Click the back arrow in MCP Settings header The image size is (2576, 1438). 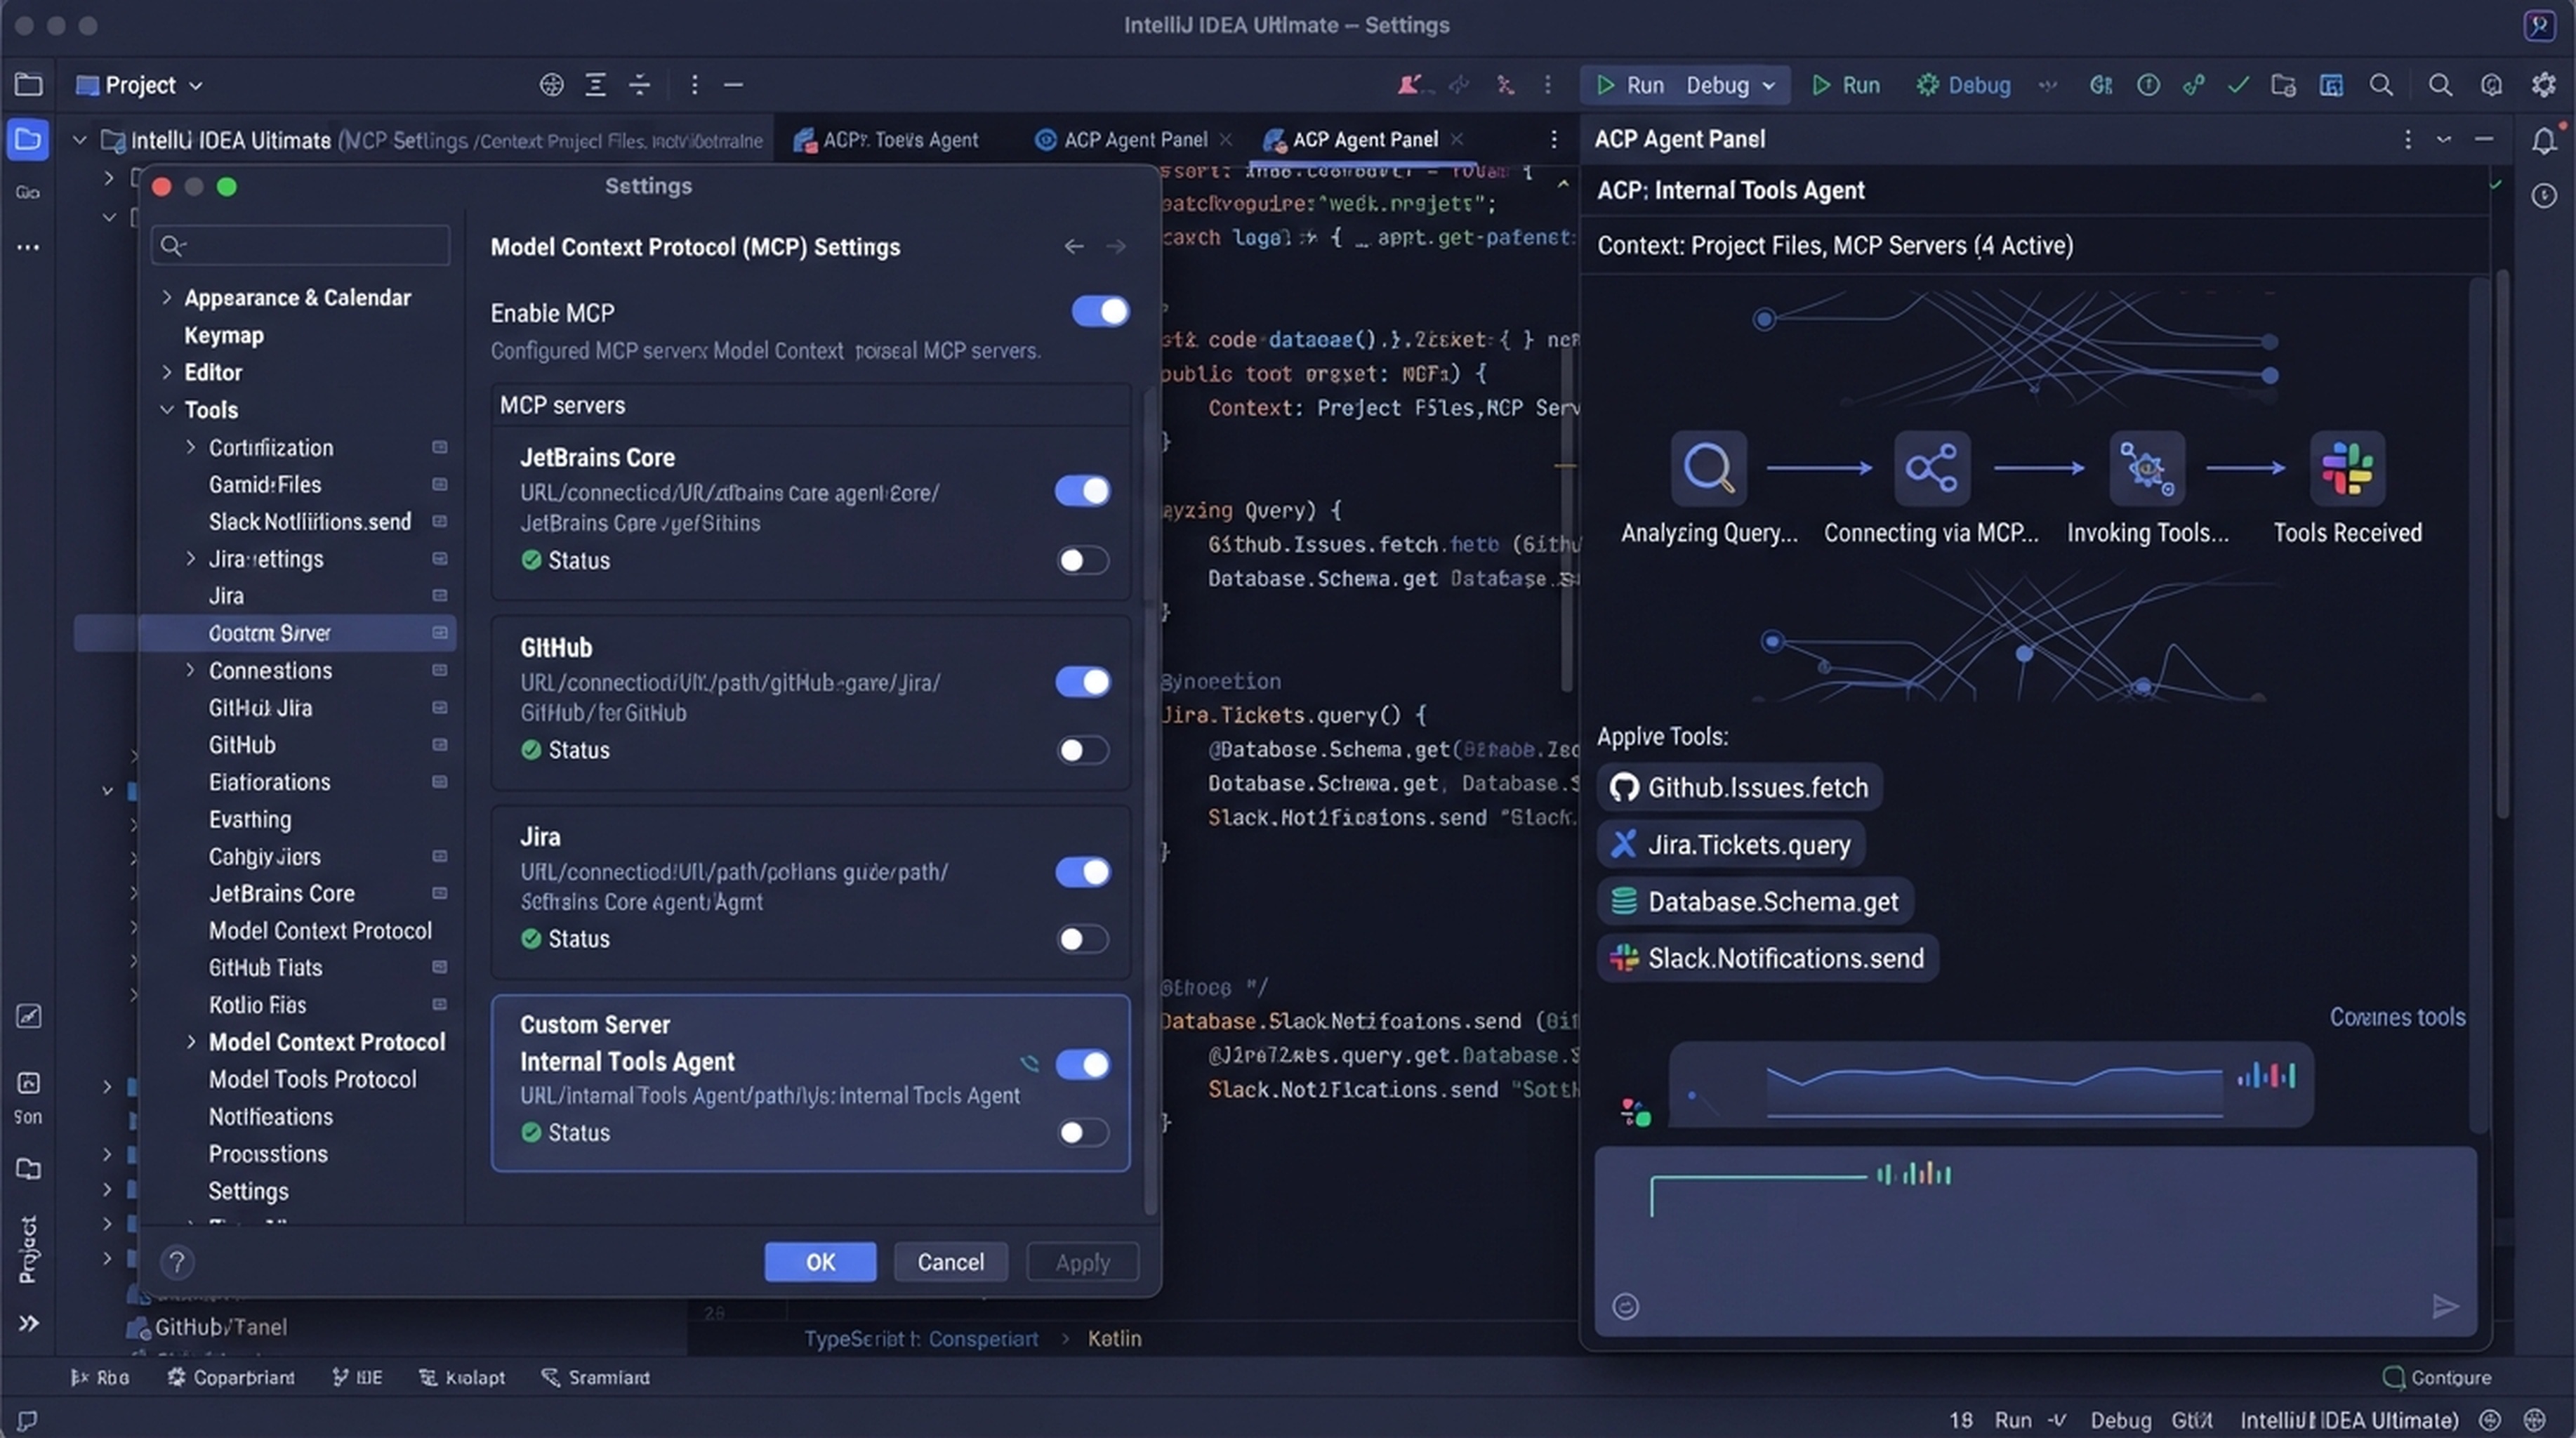click(1074, 246)
